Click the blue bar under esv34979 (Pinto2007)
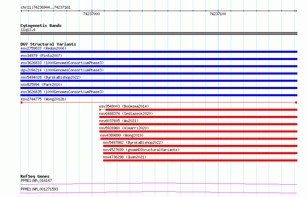The height and width of the screenshot is (197, 307). (159, 59)
